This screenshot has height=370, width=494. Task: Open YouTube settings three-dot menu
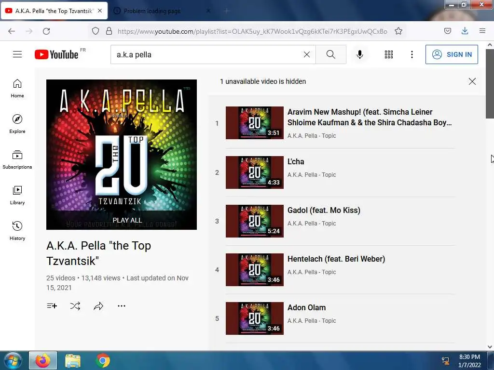412,54
